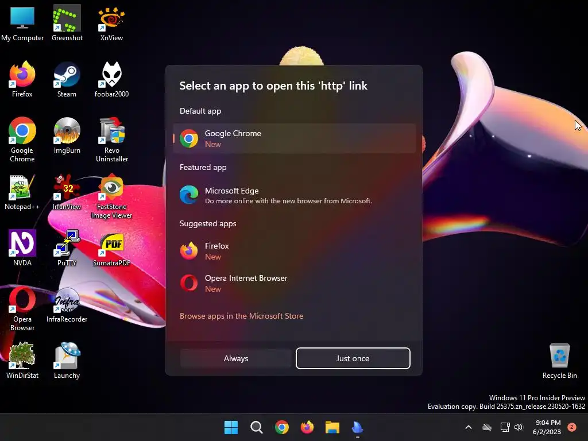Pick Firefox from Suggested apps
The width and height of the screenshot is (588, 441).
[295, 251]
